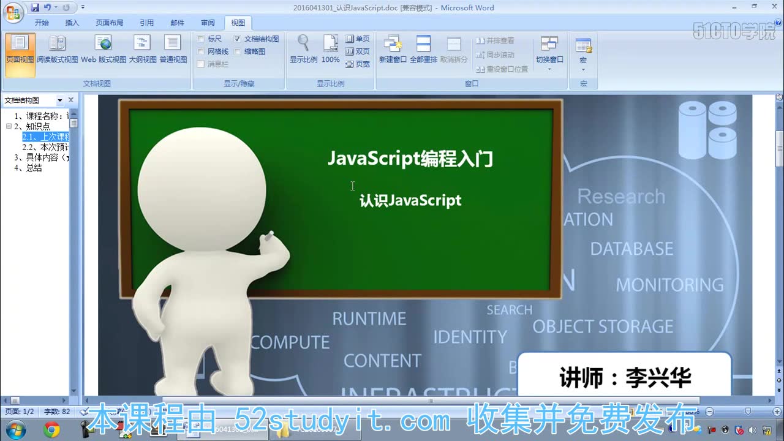This screenshot has height=441, width=784.
Task: Click the 字数: 82 word count
Action: pyautogui.click(x=57, y=412)
